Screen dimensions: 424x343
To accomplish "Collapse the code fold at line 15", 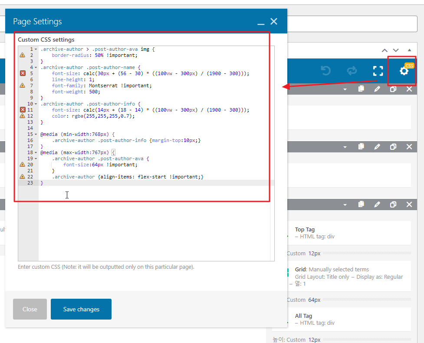I will [x=36, y=134].
